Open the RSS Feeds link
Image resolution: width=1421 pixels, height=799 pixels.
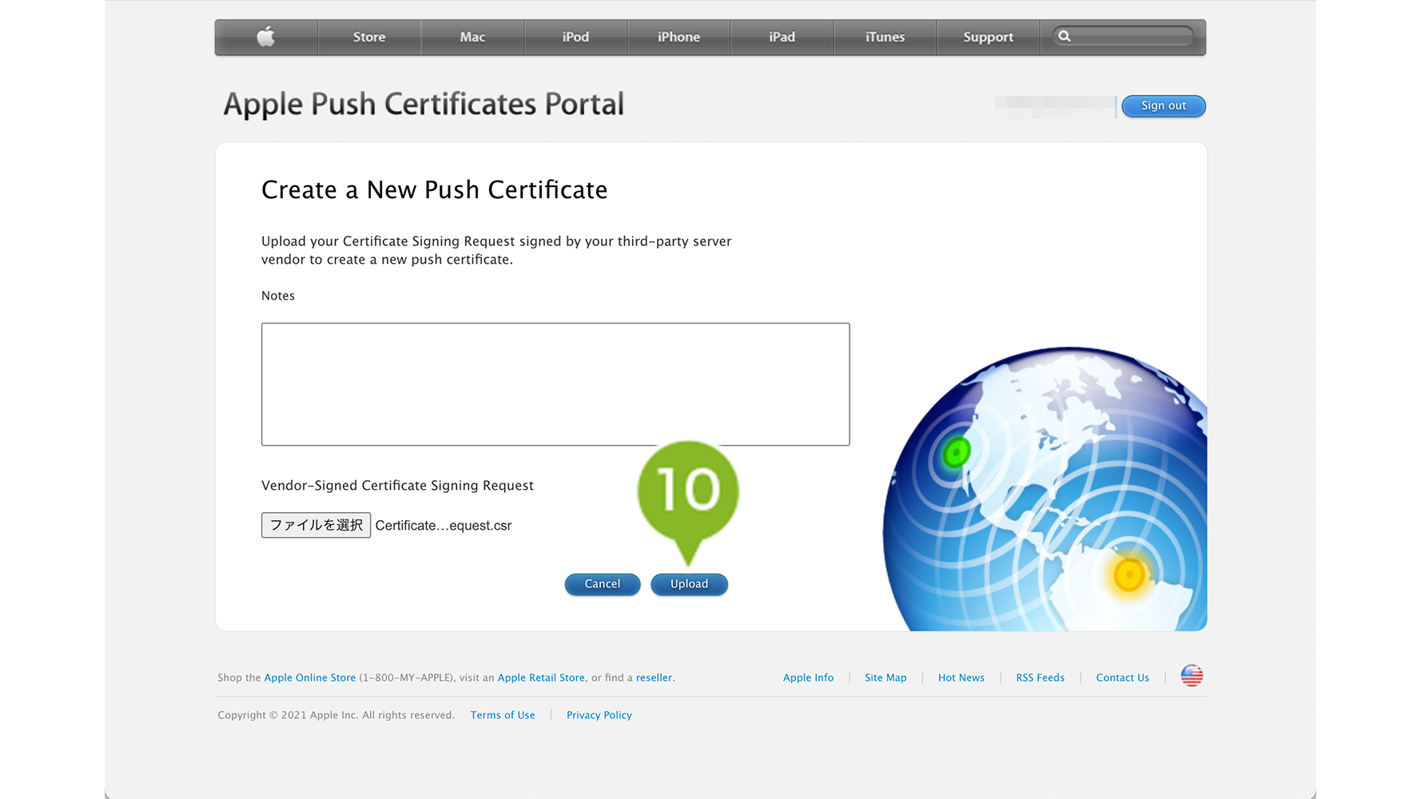tap(1041, 678)
